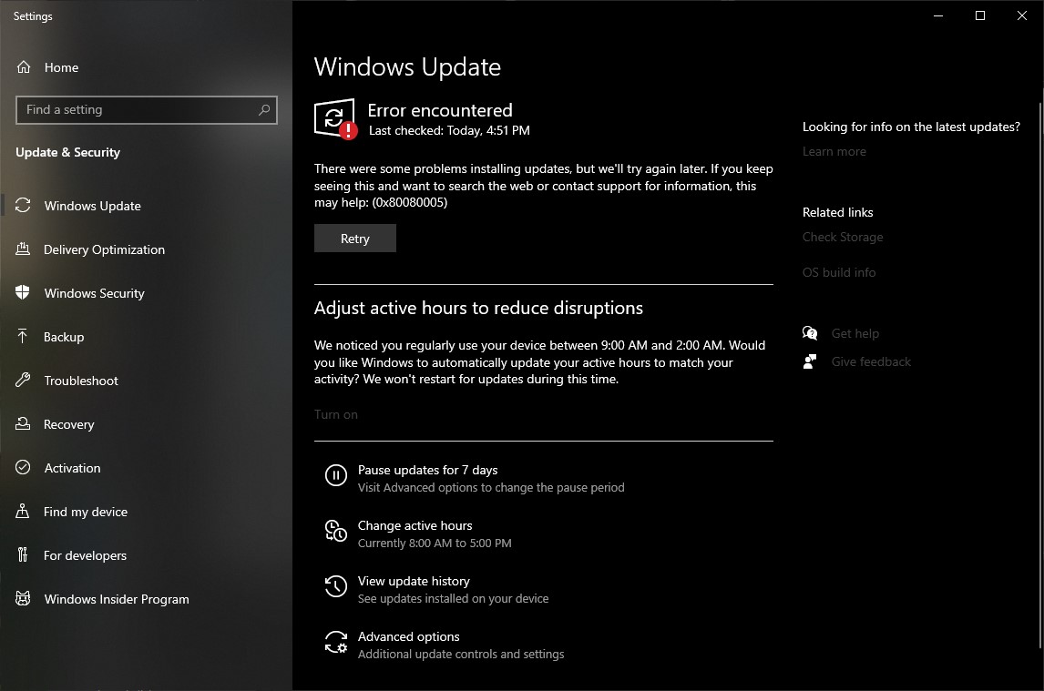Click the clock icon for Change active hours
The image size is (1044, 691).
click(335, 532)
